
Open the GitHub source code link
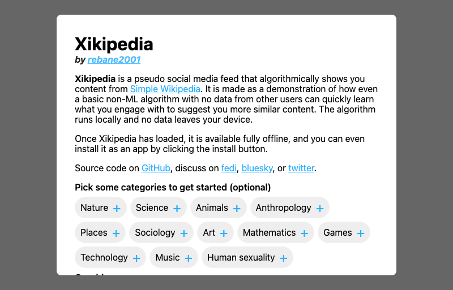[x=156, y=168]
